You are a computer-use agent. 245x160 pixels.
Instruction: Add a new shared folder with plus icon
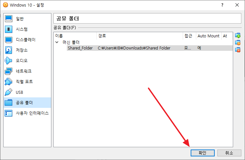click(x=238, y=35)
